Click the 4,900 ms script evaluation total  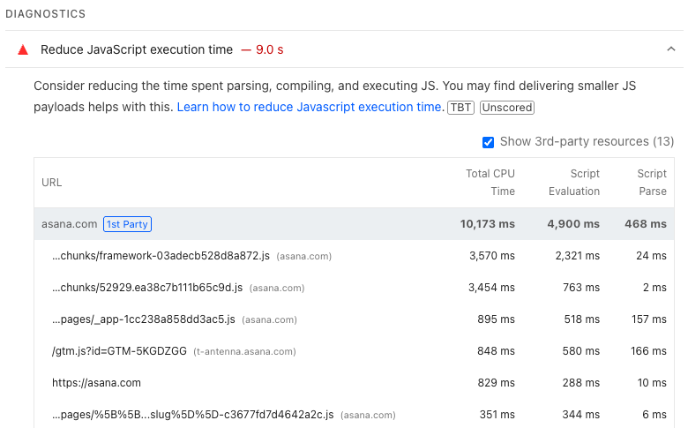[573, 224]
